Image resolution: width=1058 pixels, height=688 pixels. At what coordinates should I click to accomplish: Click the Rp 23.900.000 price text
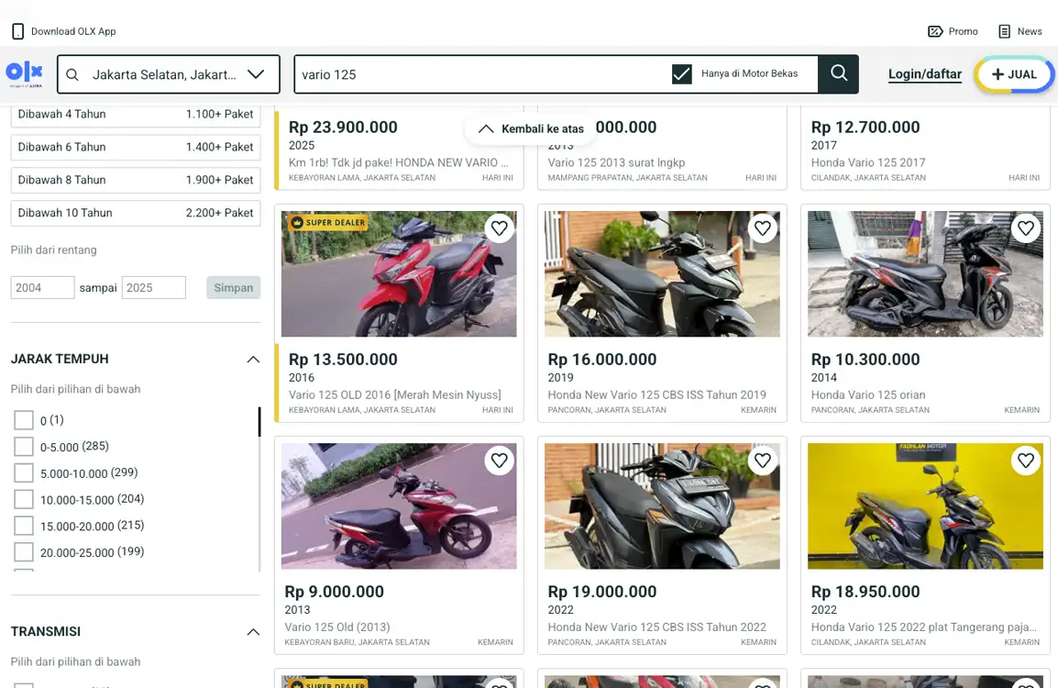[343, 128]
